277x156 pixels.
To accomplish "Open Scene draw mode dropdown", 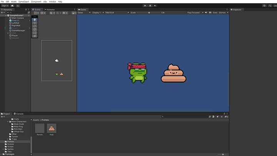I will (74, 13).
